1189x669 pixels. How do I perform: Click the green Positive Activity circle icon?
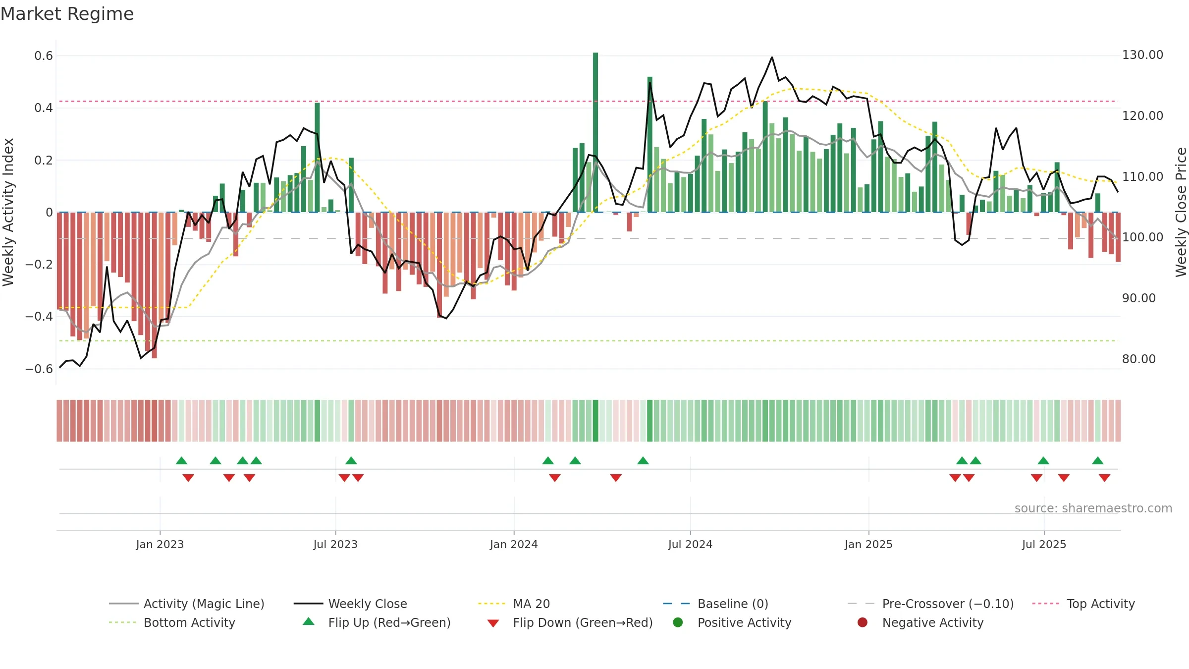click(x=678, y=622)
